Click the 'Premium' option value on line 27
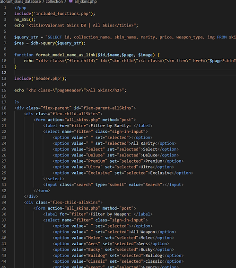Screen dimensions: 236x268 point(96,161)
